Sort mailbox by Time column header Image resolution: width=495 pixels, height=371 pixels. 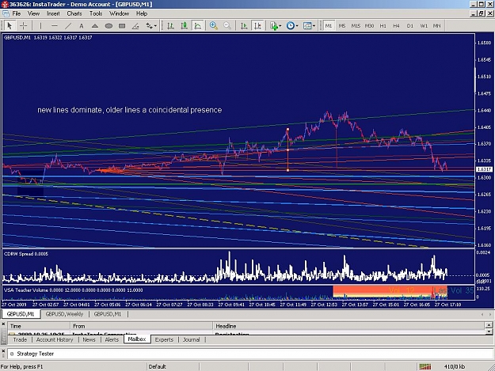tap(39, 326)
